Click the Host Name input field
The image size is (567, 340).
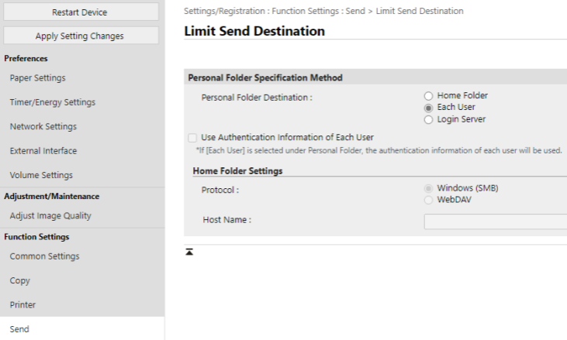pyautogui.click(x=495, y=222)
